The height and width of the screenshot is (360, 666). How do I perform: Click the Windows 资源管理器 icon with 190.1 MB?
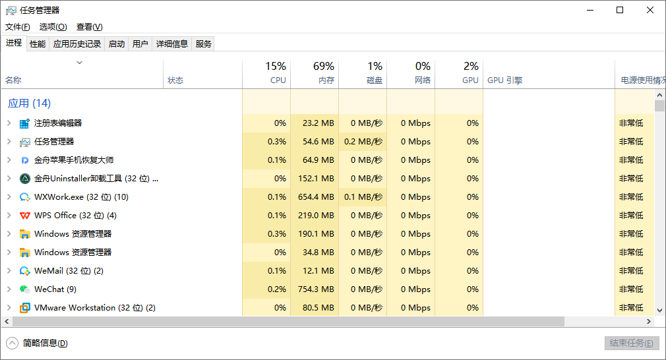[x=24, y=234]
